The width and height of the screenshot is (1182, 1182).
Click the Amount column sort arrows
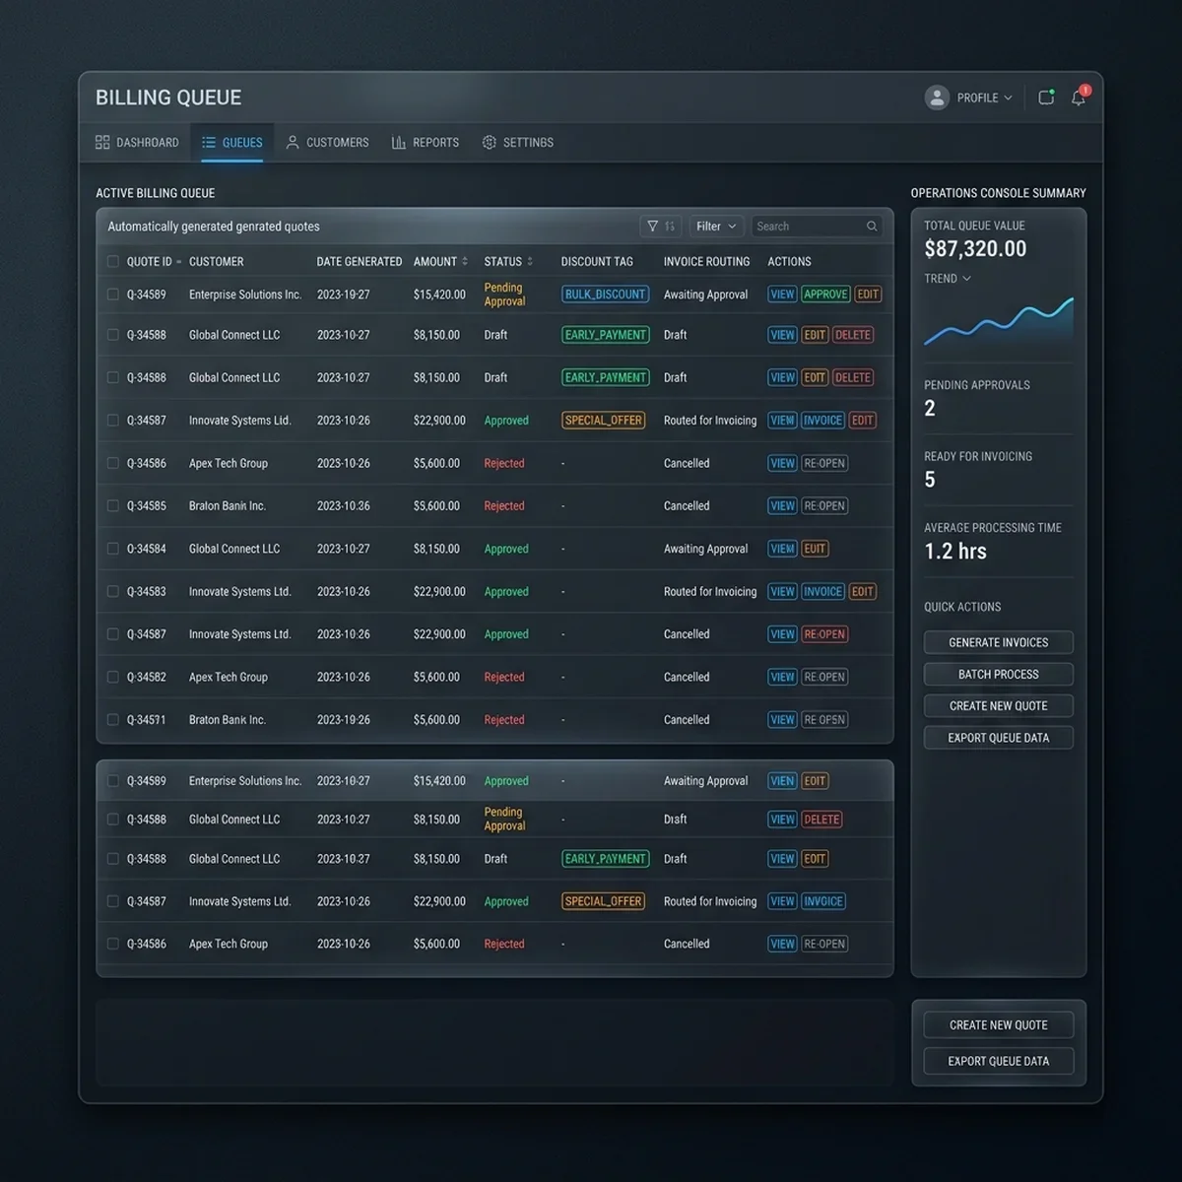coord(465,262)
